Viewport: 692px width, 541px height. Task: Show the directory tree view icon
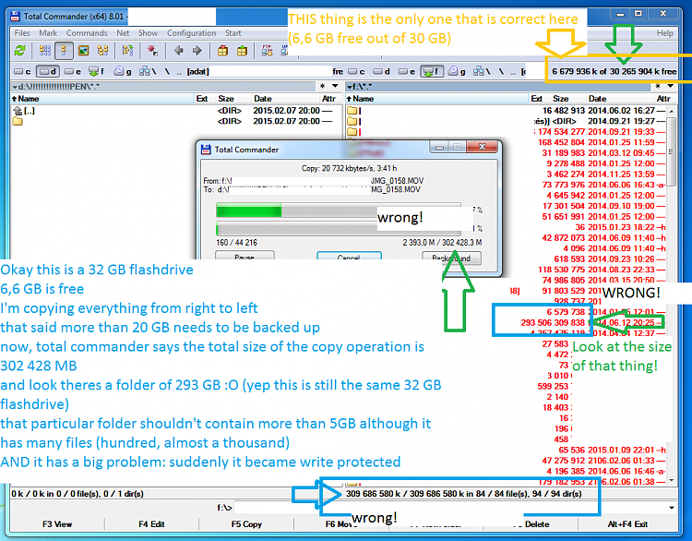102,51
